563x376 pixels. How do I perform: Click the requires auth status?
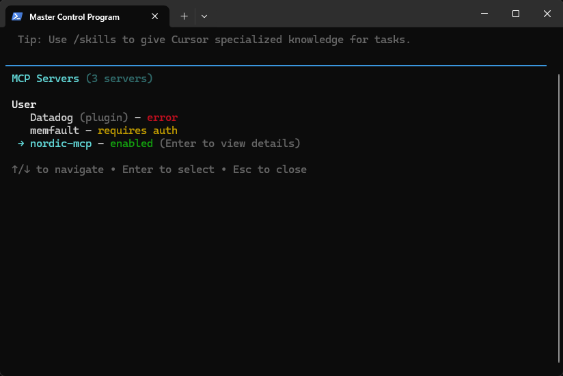[x=137, y=131]
